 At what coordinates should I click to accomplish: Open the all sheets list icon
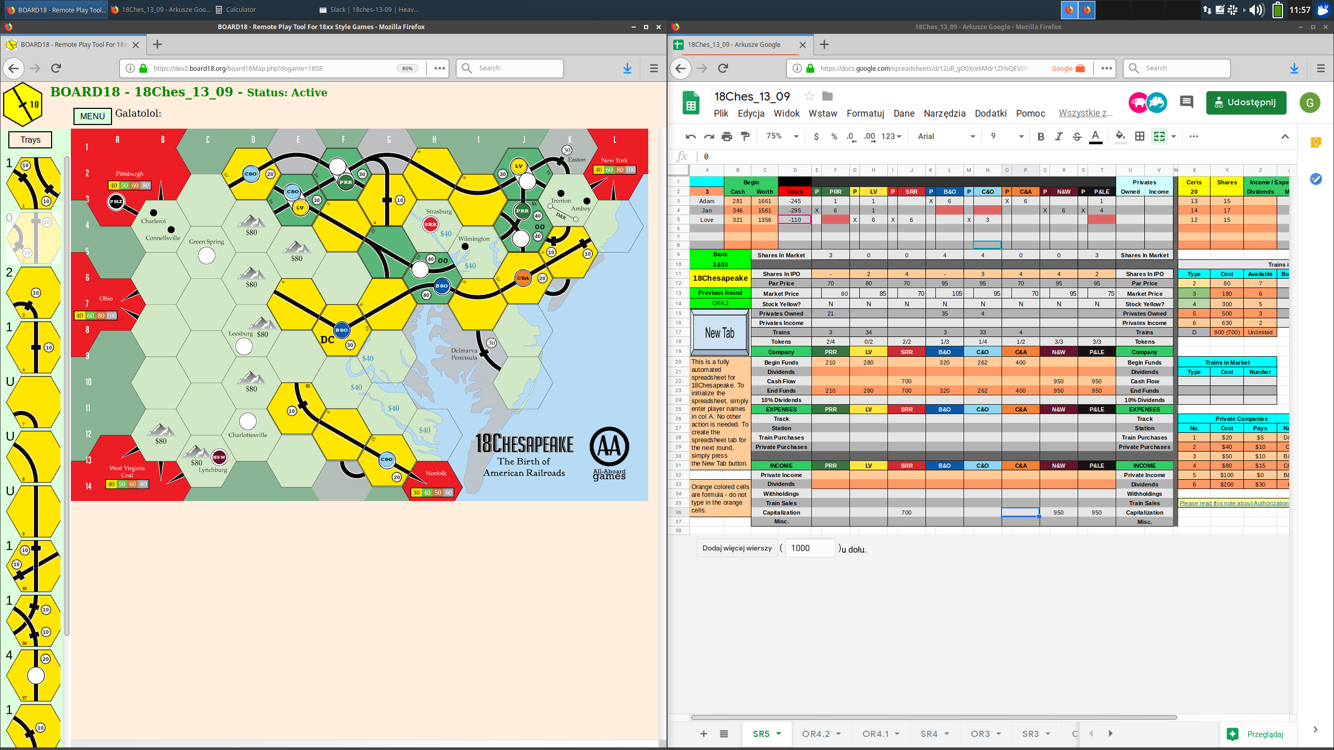[724, 733]
